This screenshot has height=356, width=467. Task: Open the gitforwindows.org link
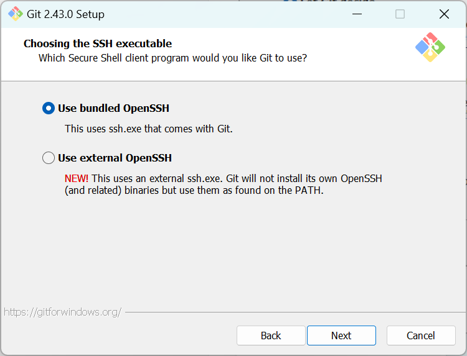pyautogui.click(x=62, y=312)
